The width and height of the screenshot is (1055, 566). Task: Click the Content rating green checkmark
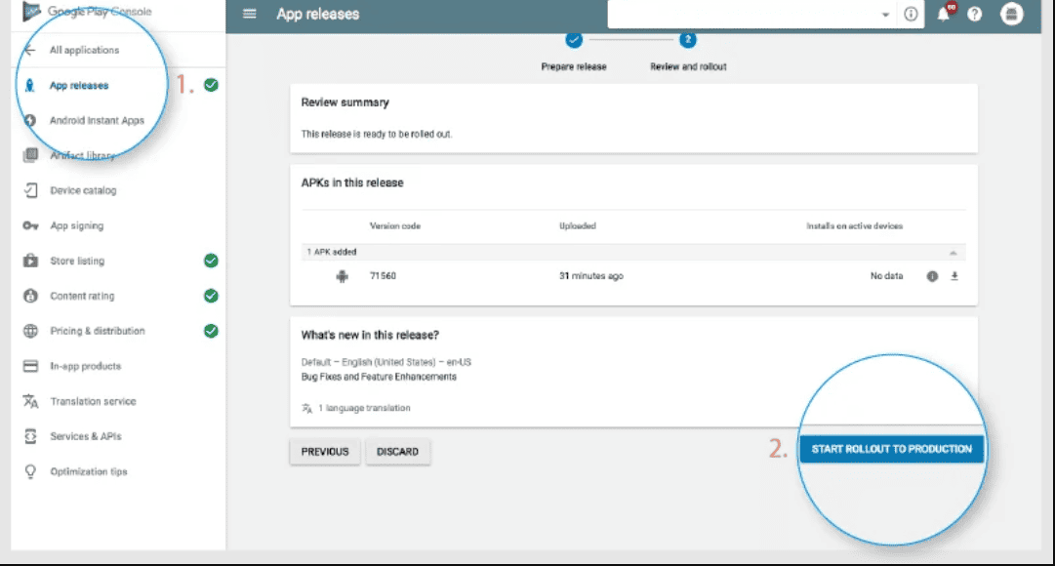coord(209,296)
